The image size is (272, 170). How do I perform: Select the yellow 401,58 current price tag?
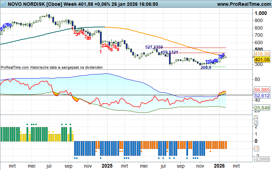click(x=262, y=60)
